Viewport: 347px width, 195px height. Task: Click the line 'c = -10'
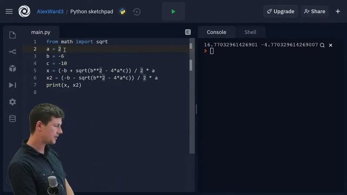[x=56, y=63]
